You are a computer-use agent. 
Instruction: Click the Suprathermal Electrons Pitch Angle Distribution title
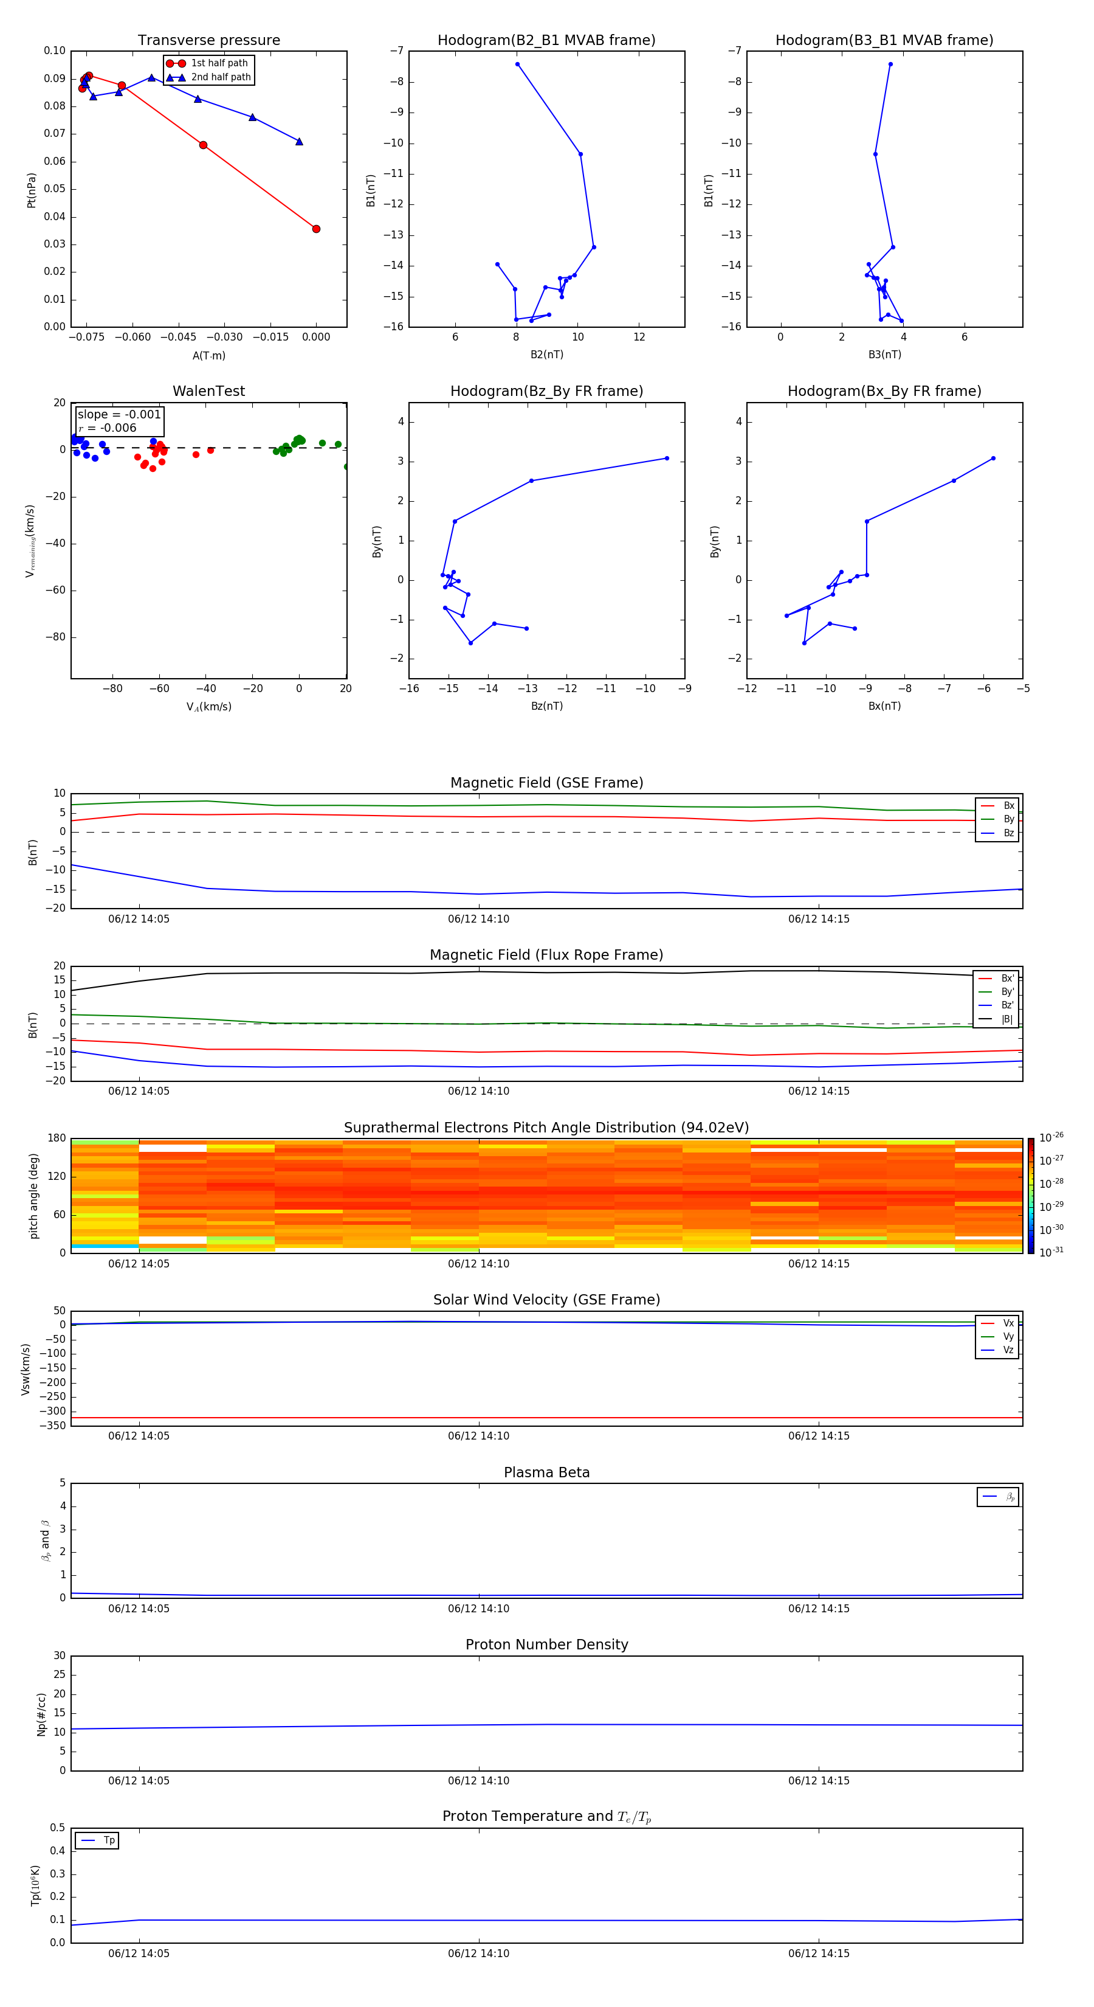546,1128
